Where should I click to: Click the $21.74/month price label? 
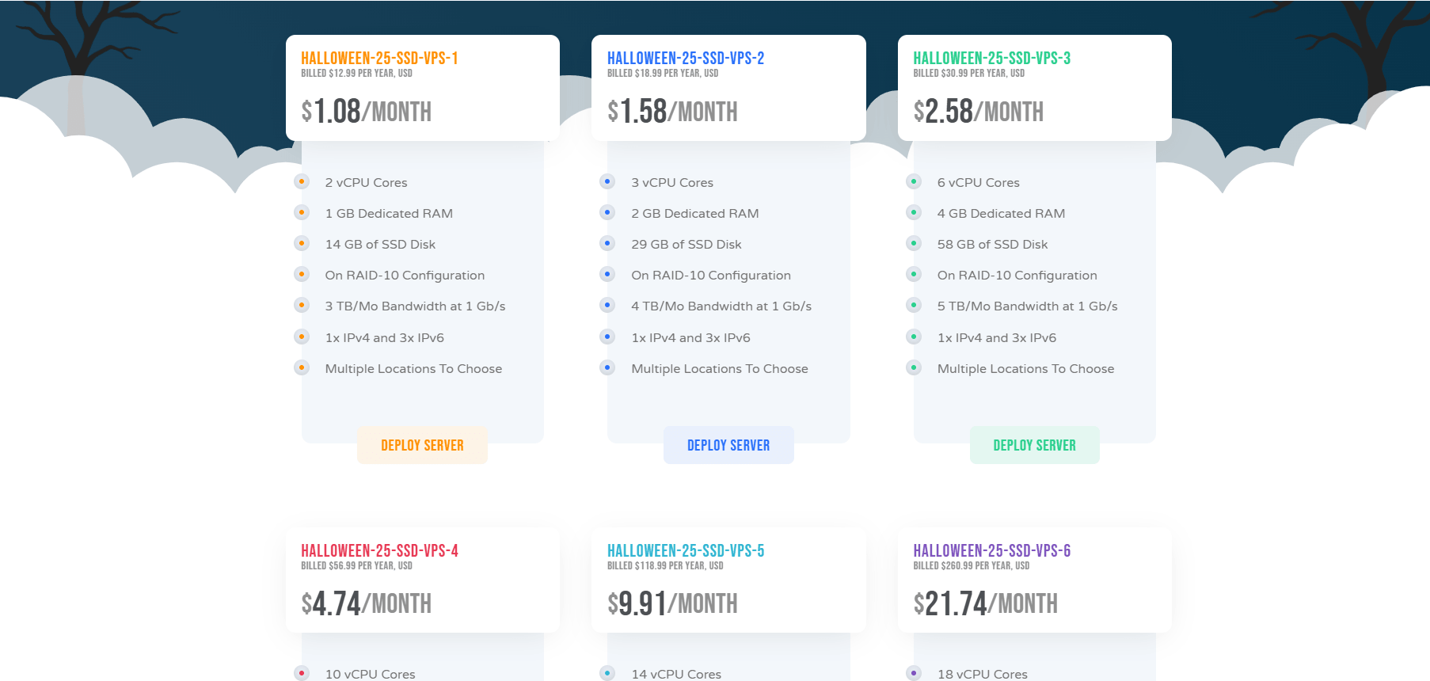coord(985,604)
